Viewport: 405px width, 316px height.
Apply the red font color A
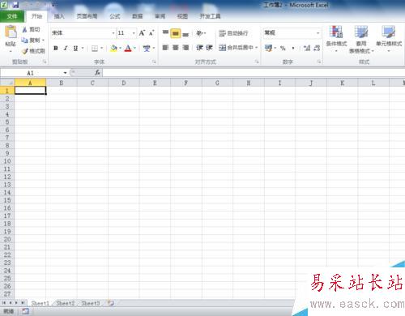coord(128,48)
